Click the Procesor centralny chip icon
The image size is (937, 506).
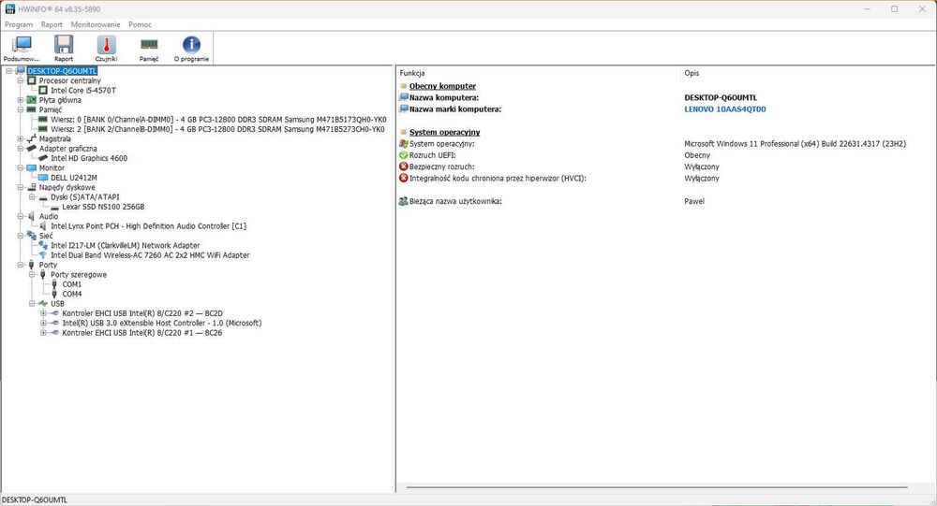(32, 80)
